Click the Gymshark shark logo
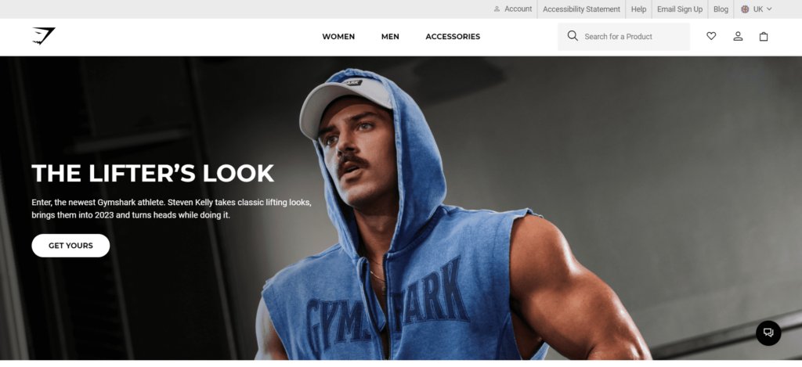This screenshot has height=367, width=802. (44, 36)
